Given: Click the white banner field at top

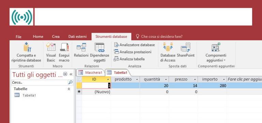Looking at the screenshot, I should (143, 17).
